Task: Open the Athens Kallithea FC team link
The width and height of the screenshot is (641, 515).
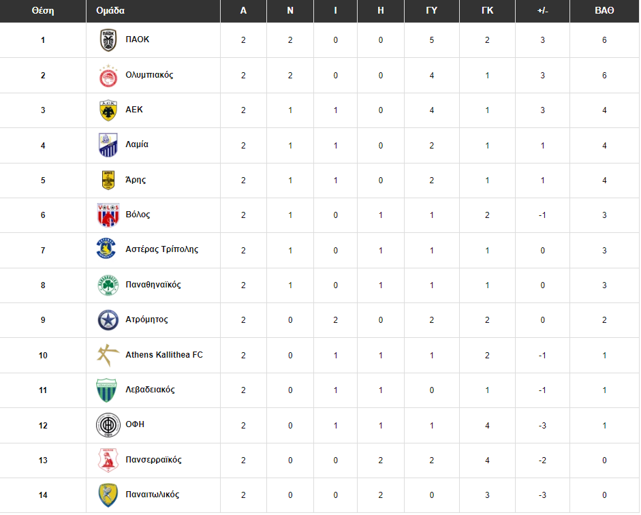Action: pyautogui.click(x=164, y=355)
